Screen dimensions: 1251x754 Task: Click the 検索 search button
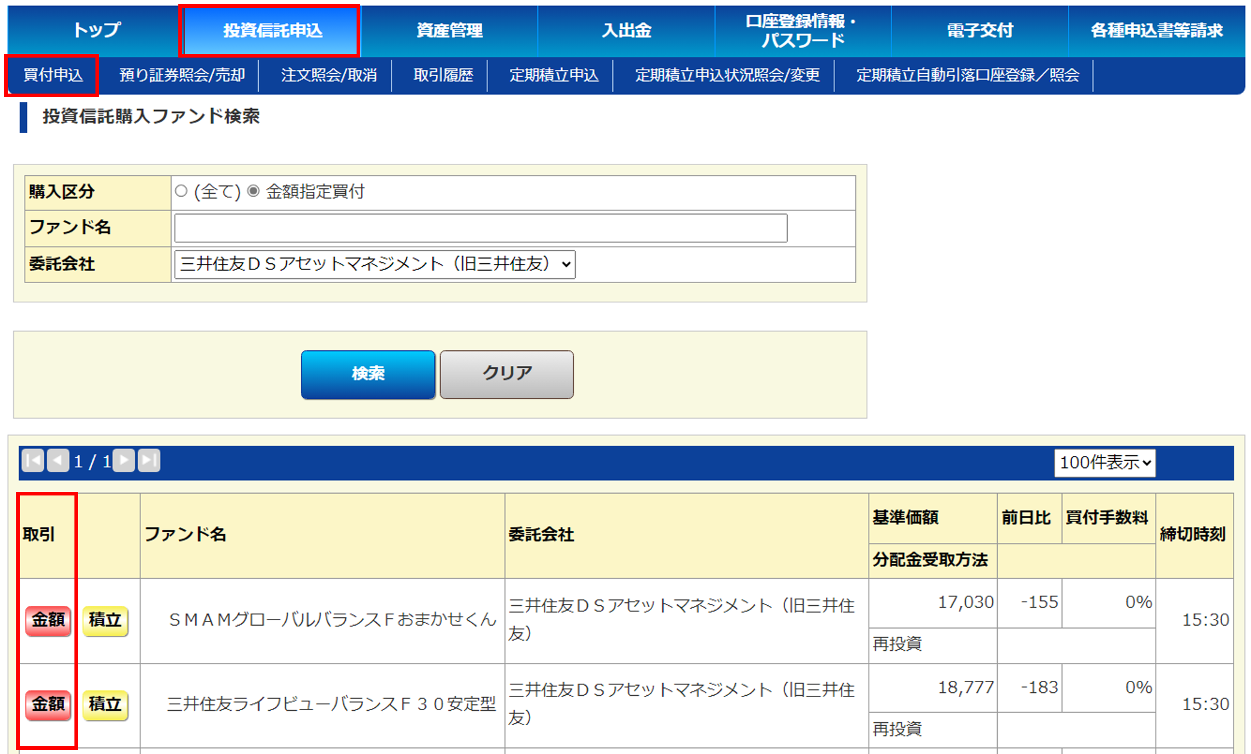pyautogui.click(x=368, y=374)
